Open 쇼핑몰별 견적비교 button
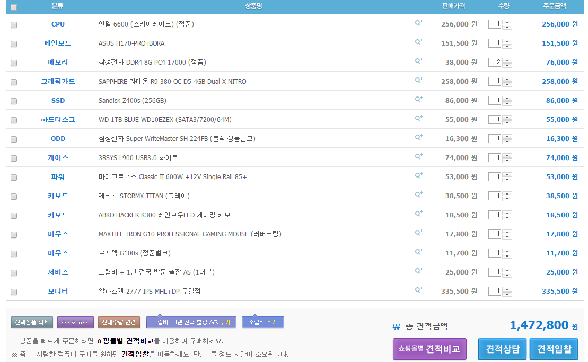 (x=429, y=349)
